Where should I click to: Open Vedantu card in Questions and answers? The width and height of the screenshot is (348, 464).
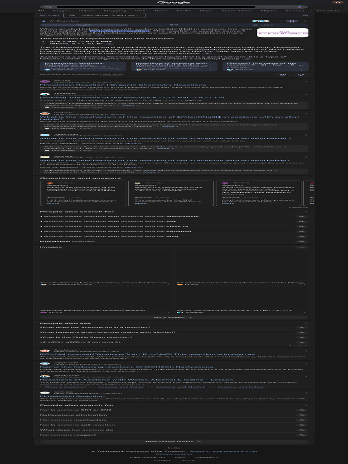pyautogui.click(x=83, y=193)
